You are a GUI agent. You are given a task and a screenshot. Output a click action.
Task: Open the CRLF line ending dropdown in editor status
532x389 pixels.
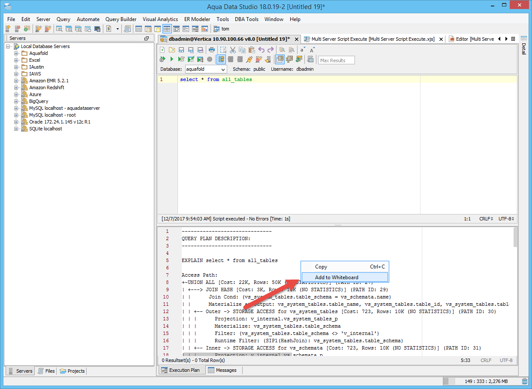[486, 219]
